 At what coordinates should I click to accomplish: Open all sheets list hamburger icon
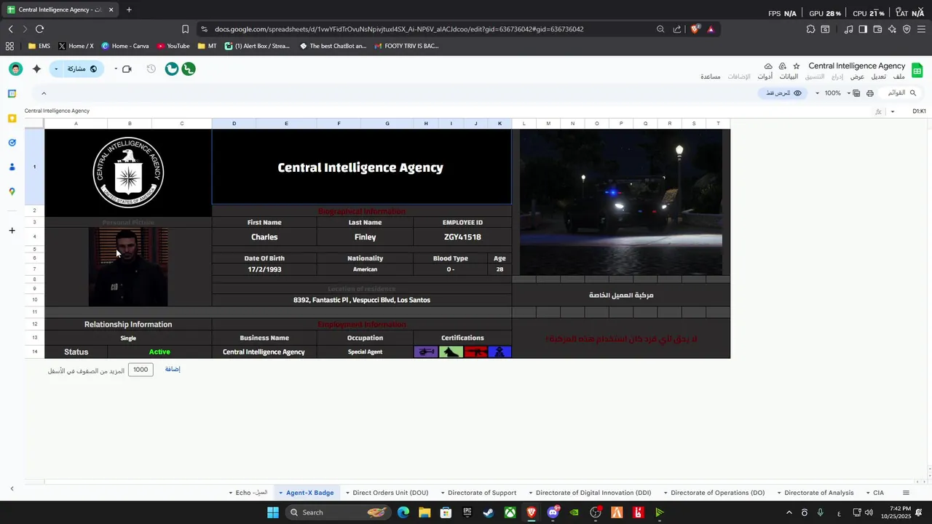906,493
